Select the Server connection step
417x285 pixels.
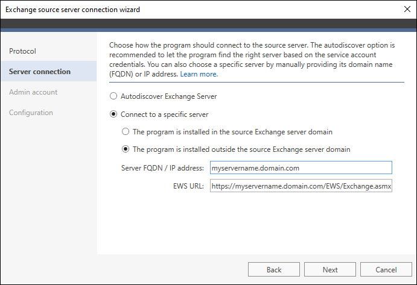[40, 72]
